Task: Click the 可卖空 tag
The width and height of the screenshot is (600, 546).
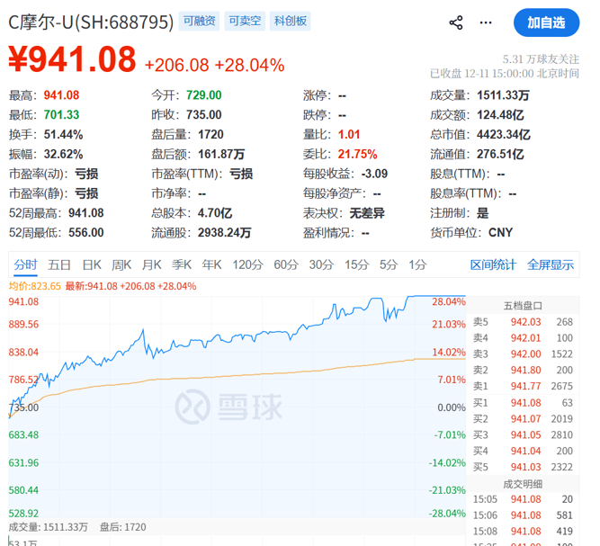Action: pyautogui.click(x=244, y=21)
